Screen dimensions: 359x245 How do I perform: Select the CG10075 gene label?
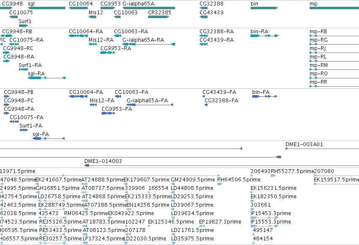click(21, 13)
